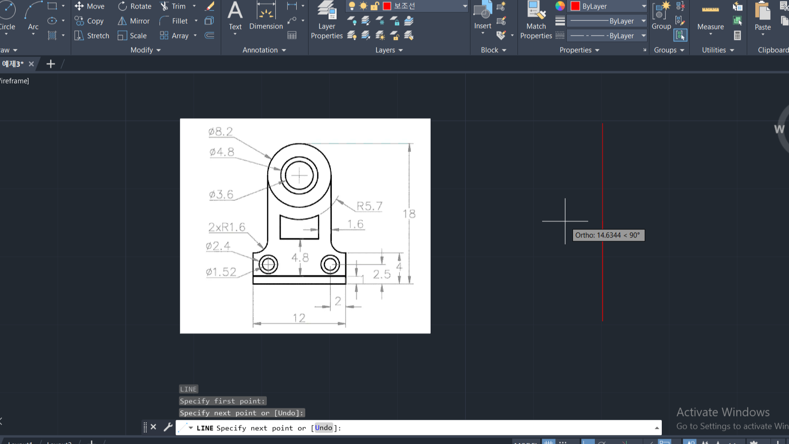Viewport: 789px width, 444px height.
Task: Activate the Array tool
Action: pyautogui.click(x=174, y=36)
